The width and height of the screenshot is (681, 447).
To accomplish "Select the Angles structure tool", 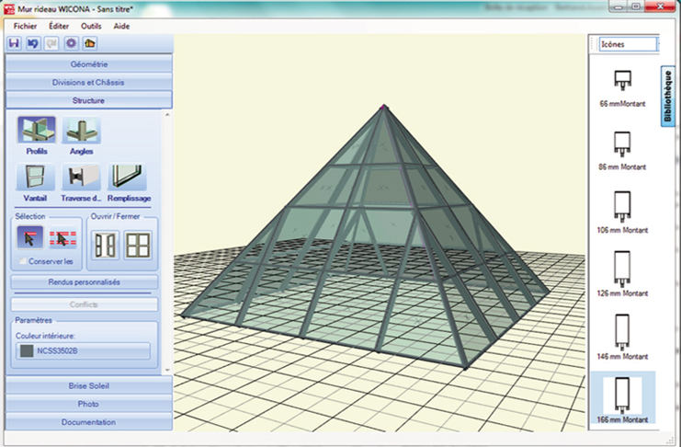I will tap(82, 131).
